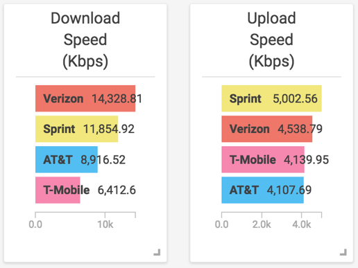Select the AT&T bar in Upload Speed
This screenshot has width=358, height=268.
tap(263, 190)
